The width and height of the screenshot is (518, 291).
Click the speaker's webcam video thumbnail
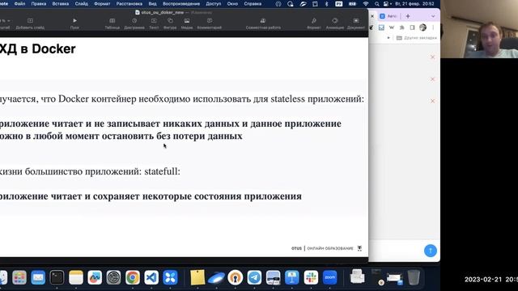(479, 29)
